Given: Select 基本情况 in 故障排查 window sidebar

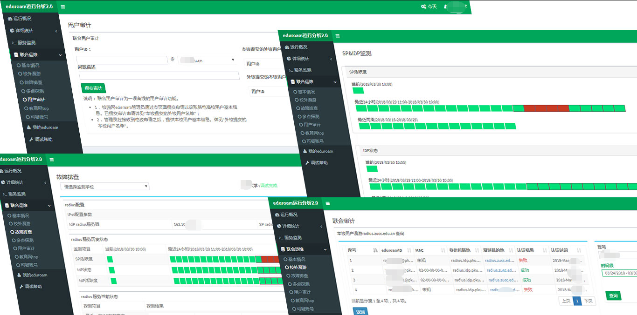Looking at the screenshot, I should [x=18, y=215].
